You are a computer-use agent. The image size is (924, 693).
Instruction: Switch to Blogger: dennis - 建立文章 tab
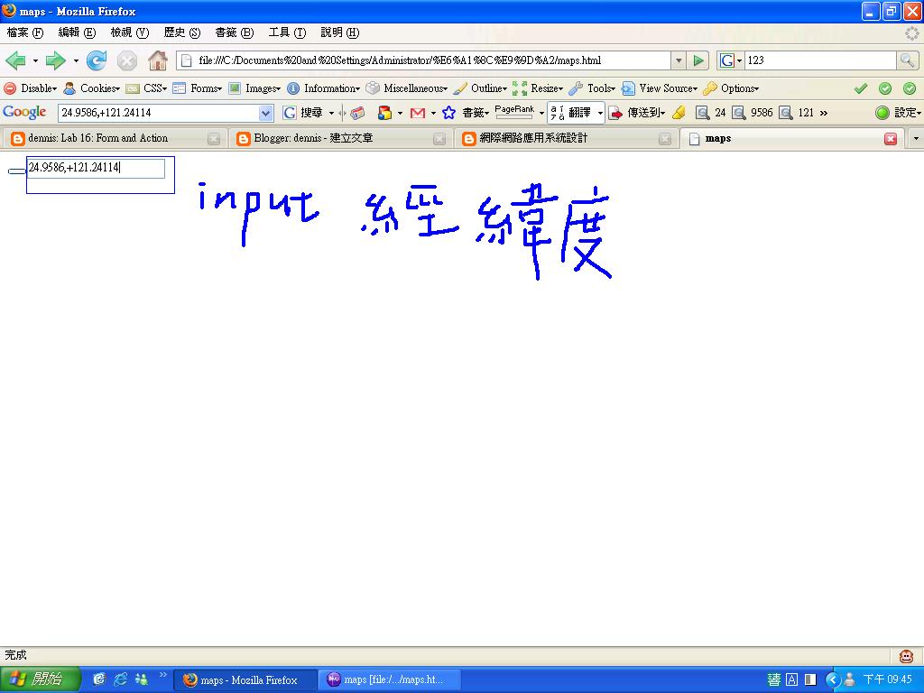point(340,138)
